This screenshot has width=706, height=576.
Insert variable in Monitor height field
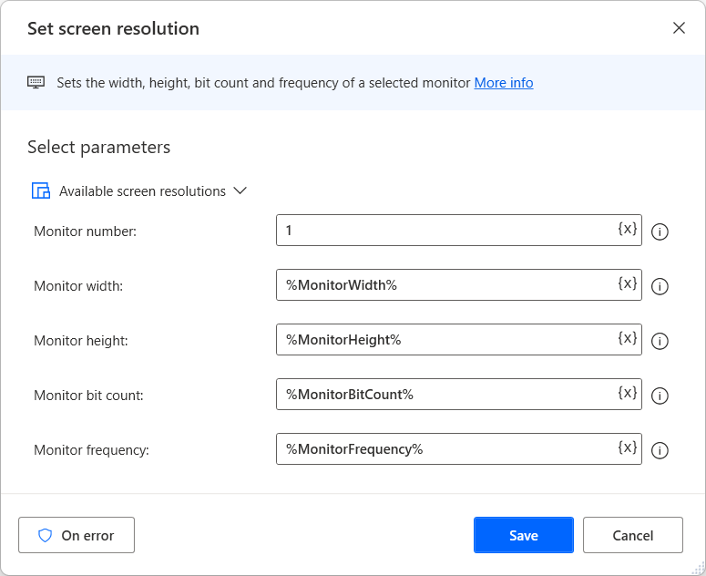click(628, 338)
